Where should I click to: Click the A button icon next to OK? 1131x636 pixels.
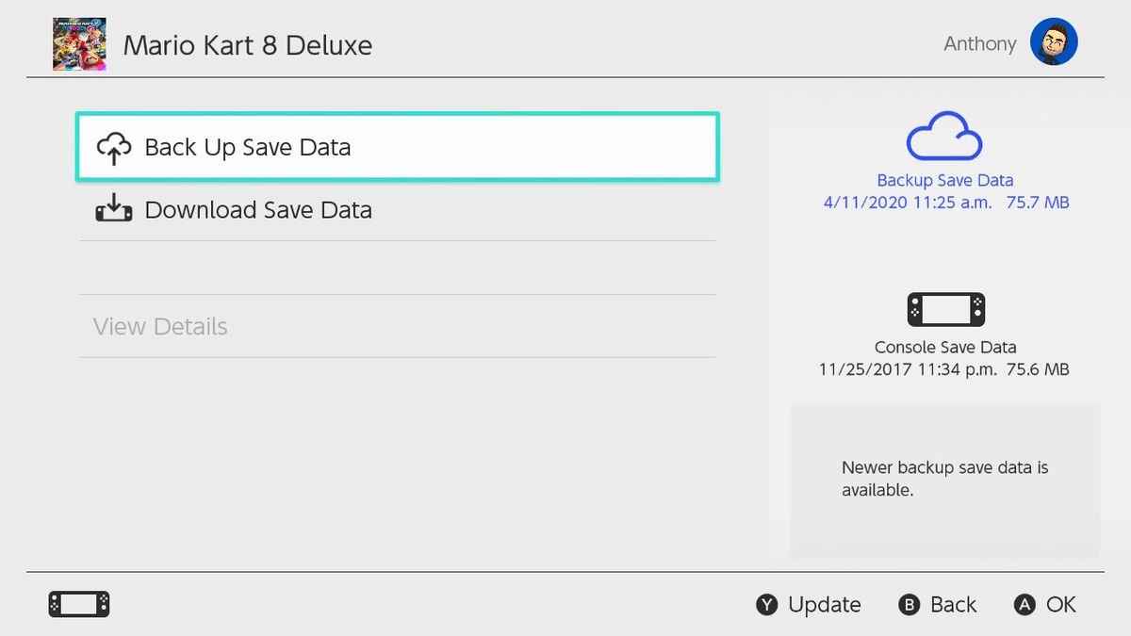point(1023,604)
